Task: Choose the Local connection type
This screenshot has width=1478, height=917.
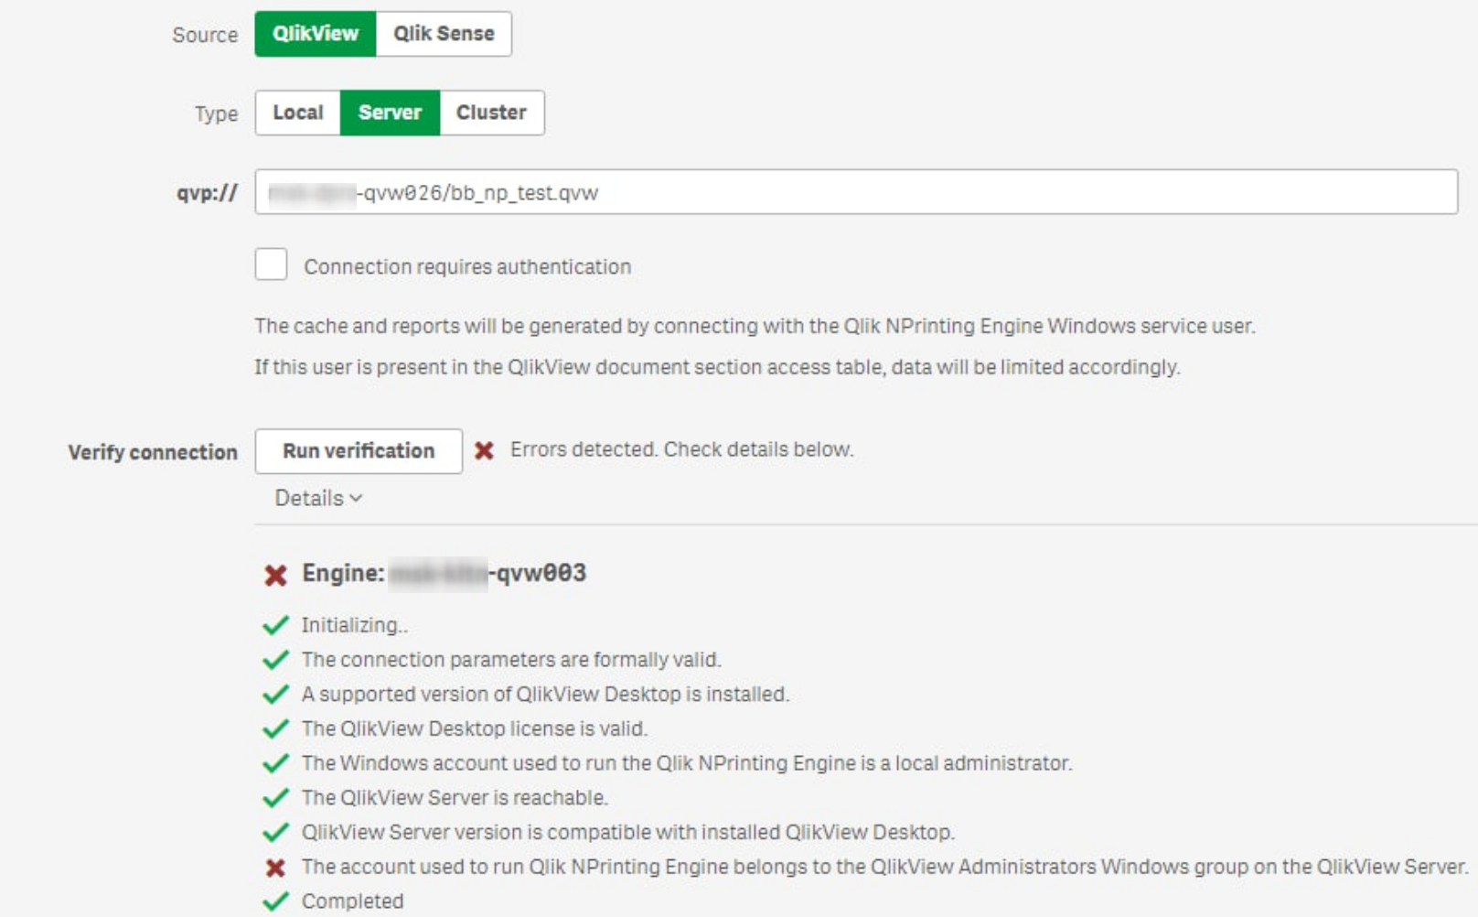Action: coord(298,113)
